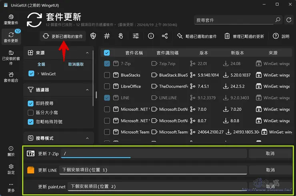This screenshot has height=196, width=296.
Task: Collapse the Search mode (搜尋模式) panel
Action: (87, 138)
